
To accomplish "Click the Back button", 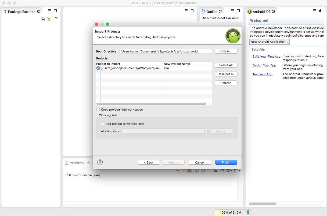I will click(x=149, y=162).
